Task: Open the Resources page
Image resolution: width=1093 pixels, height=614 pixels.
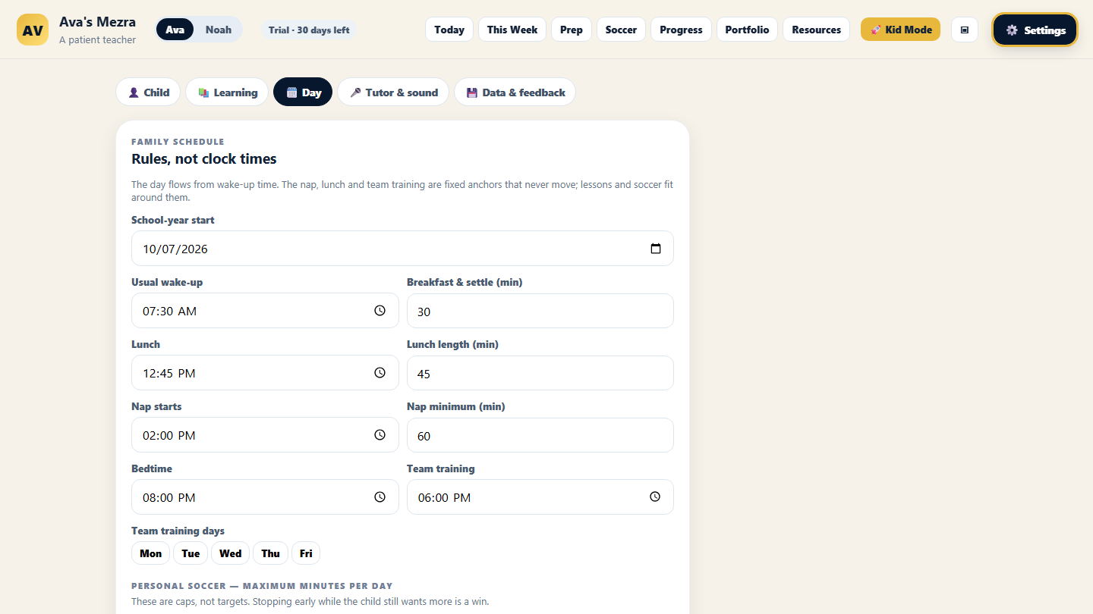Action: point(816,30)
